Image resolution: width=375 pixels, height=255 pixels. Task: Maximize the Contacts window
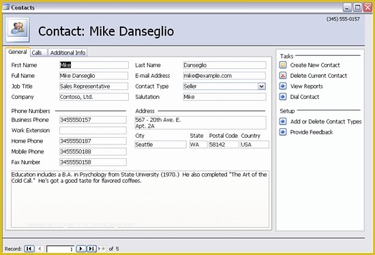[357, 7]
